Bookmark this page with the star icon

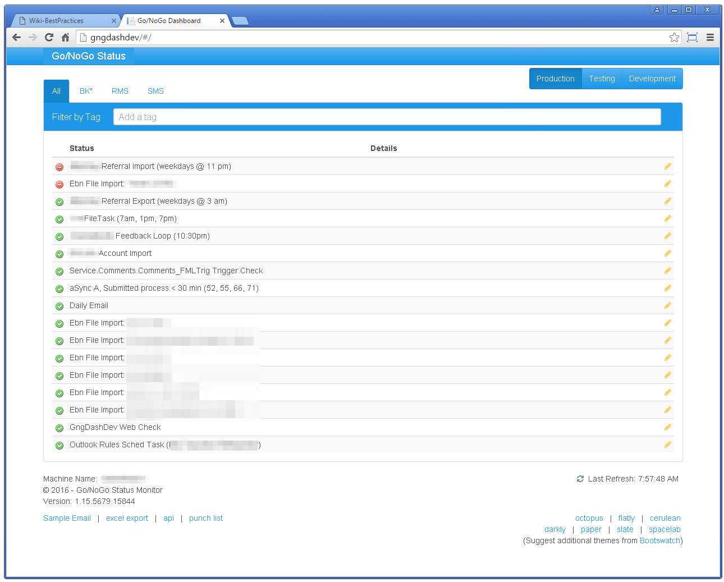tap(674, 38)
